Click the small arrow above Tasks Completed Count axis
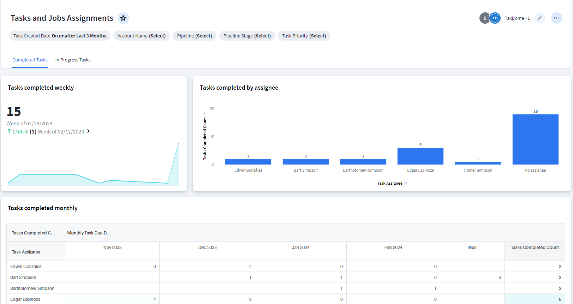 tap(204, 114)
